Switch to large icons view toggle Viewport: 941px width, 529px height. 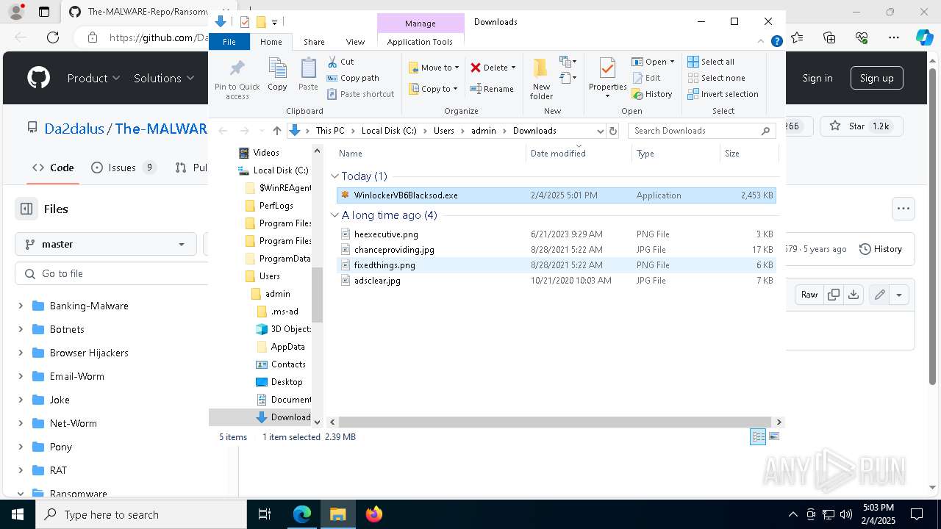(773, 436)
